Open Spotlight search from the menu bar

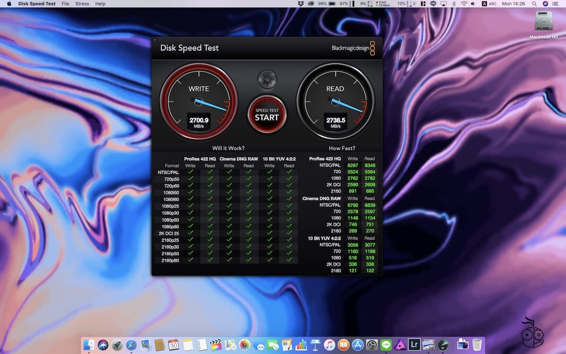[534, 4]
